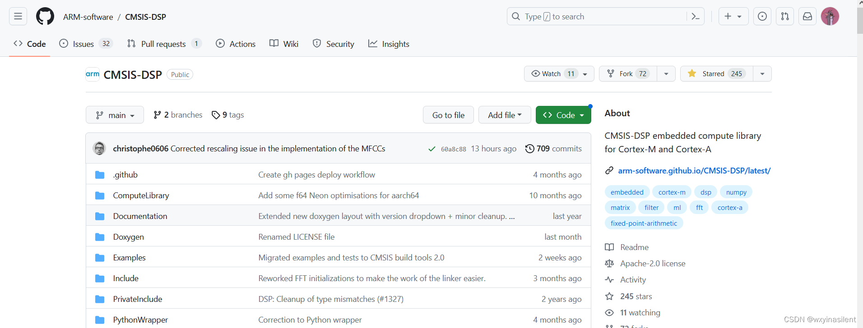Viewport: 863px width, 328px height.
Task: Open the arm-software.github.io documentation link
Action: coord(694,171)
